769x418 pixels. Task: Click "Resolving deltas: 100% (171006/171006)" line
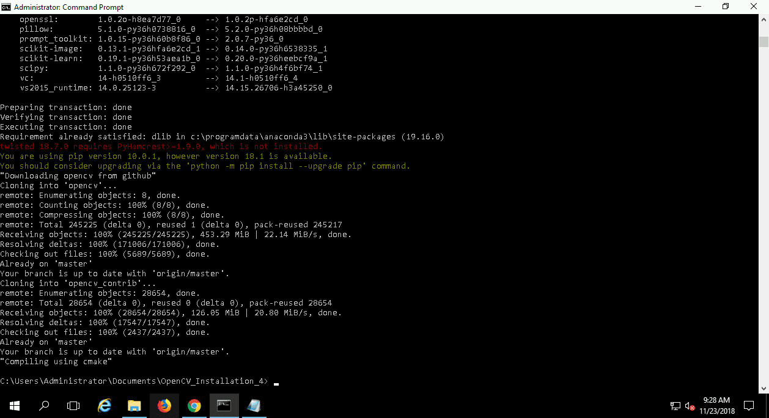(x=110, y=244)
